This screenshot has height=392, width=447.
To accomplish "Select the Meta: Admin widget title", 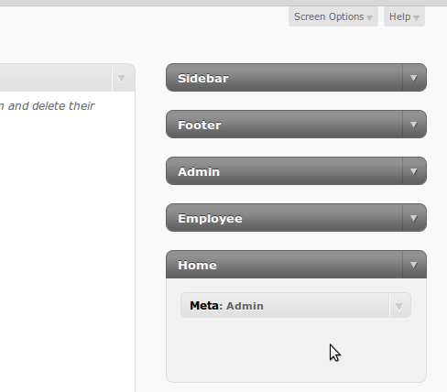I will [226, 306].
